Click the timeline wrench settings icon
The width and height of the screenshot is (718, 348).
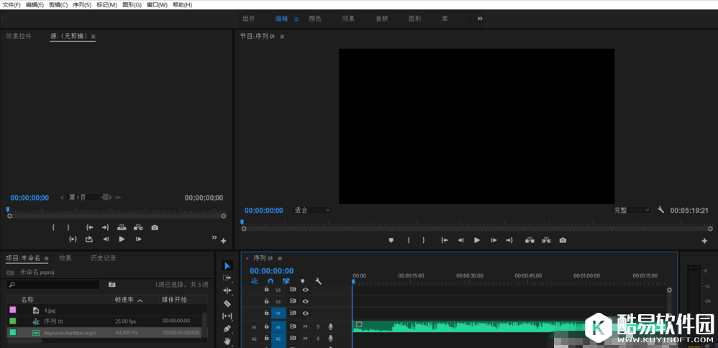[x=318, y=281]
